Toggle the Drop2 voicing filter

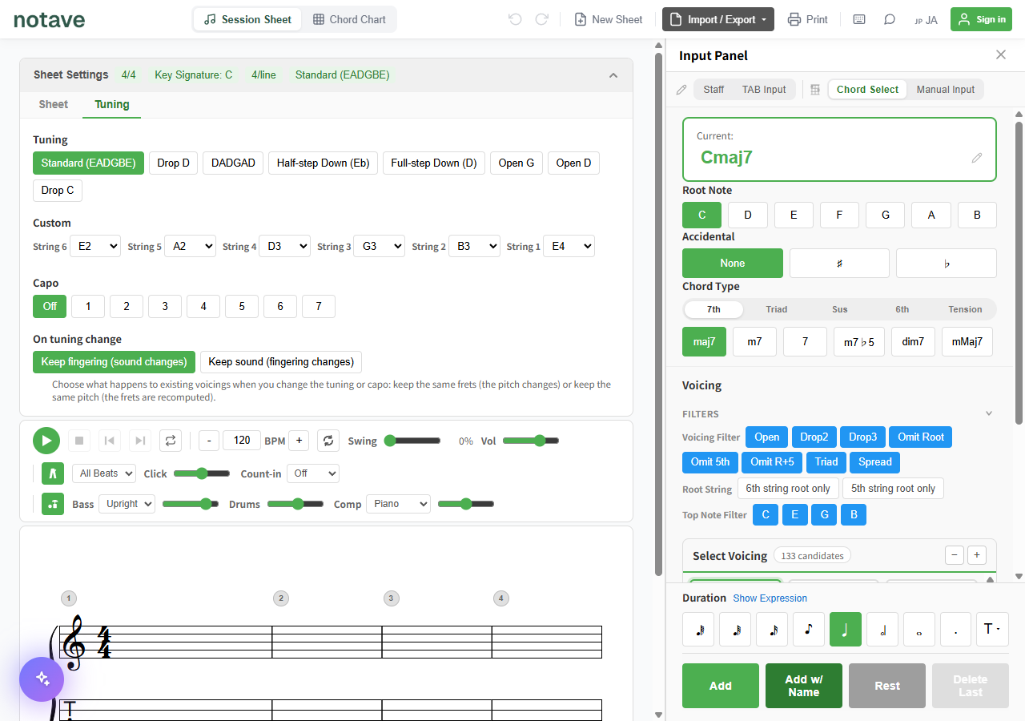[814, 437]
